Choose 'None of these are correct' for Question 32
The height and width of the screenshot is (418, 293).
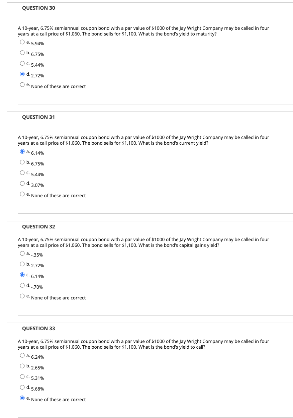pyautogui.click(x=22, y=296)
